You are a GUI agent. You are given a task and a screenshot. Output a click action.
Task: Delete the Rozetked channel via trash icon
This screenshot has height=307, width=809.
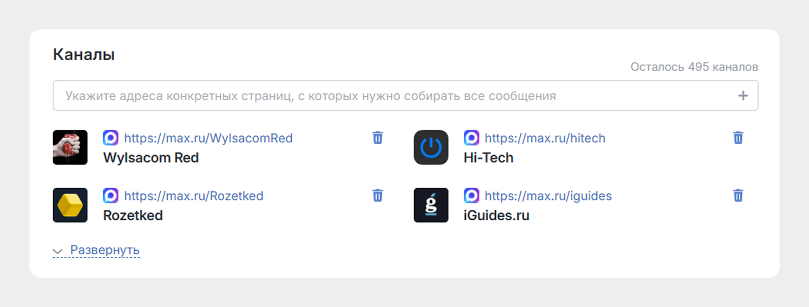coord(377,196)
